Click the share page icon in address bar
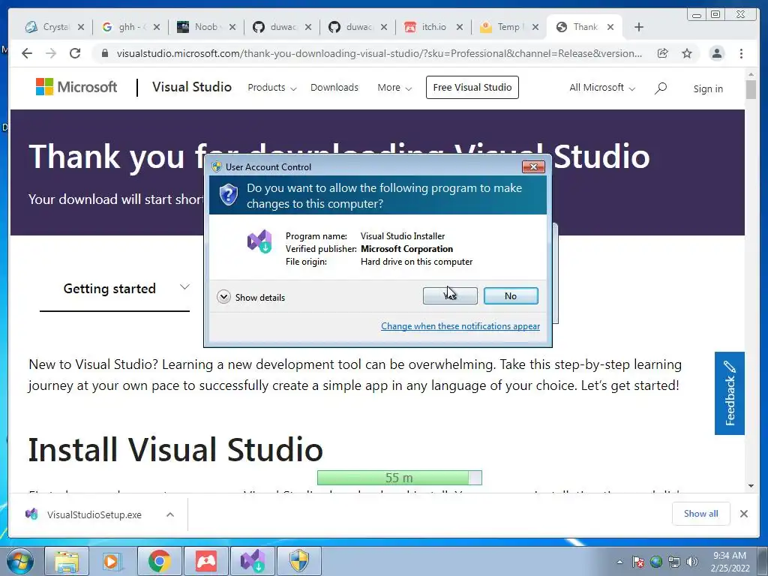The image size is (768, 576). [663, 53]
